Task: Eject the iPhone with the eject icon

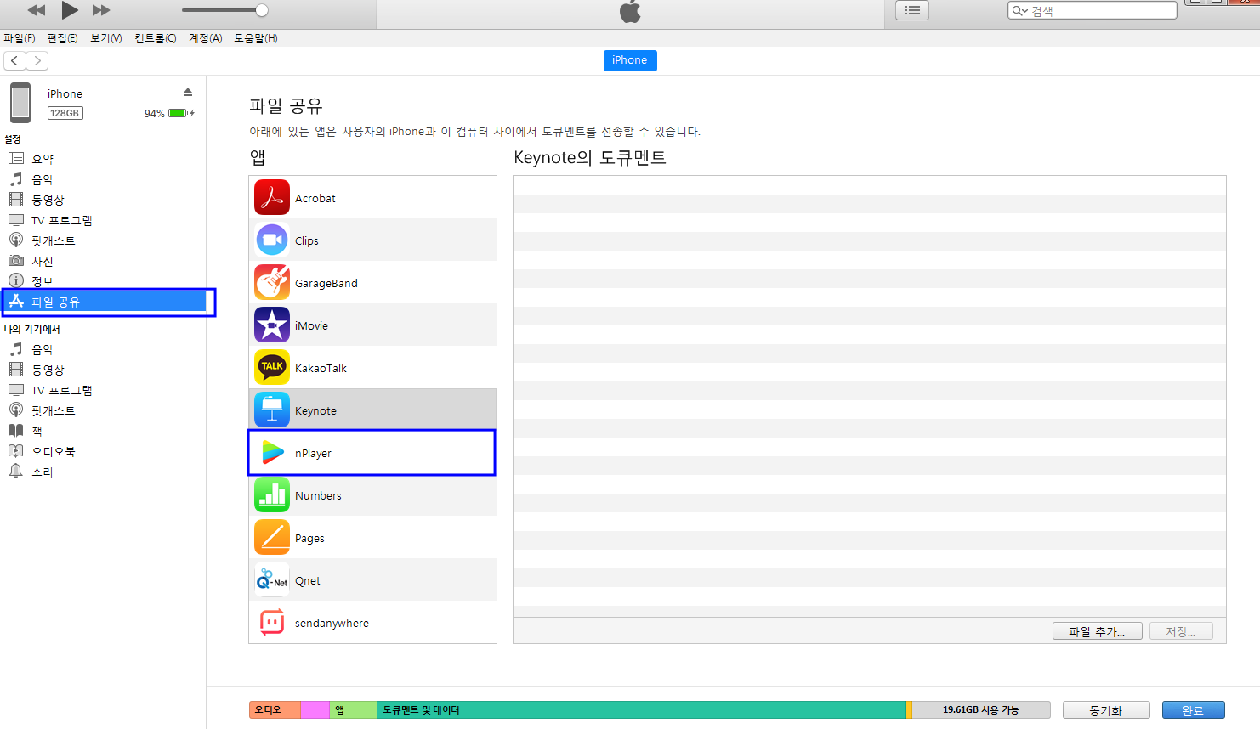Action: pos(188,93)
